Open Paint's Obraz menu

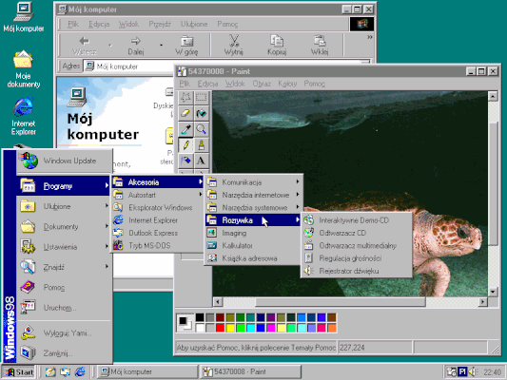[262, 84]
